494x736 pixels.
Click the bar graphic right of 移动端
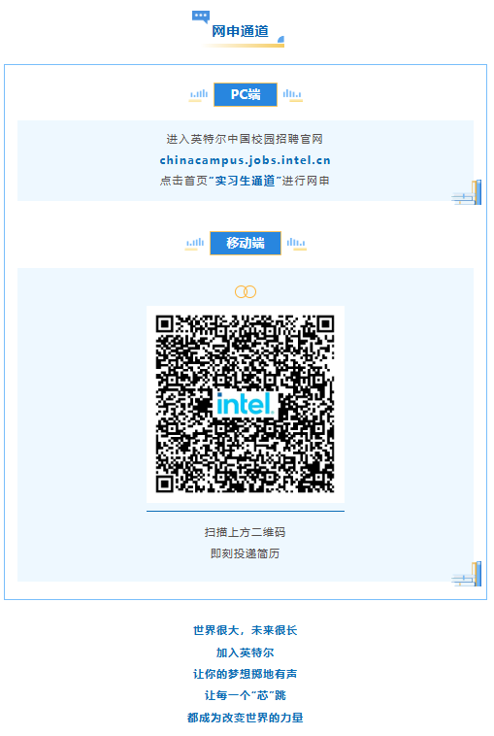pos(296,244)
